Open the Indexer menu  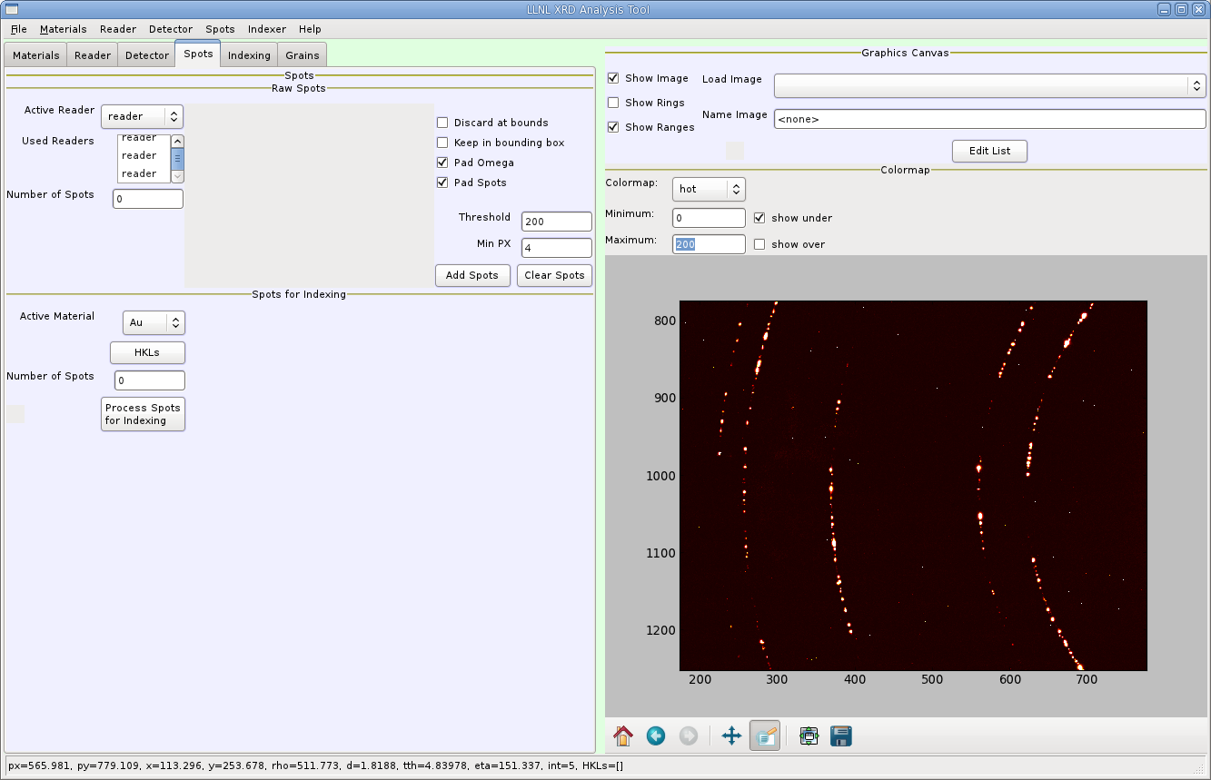tap(267, 29)
